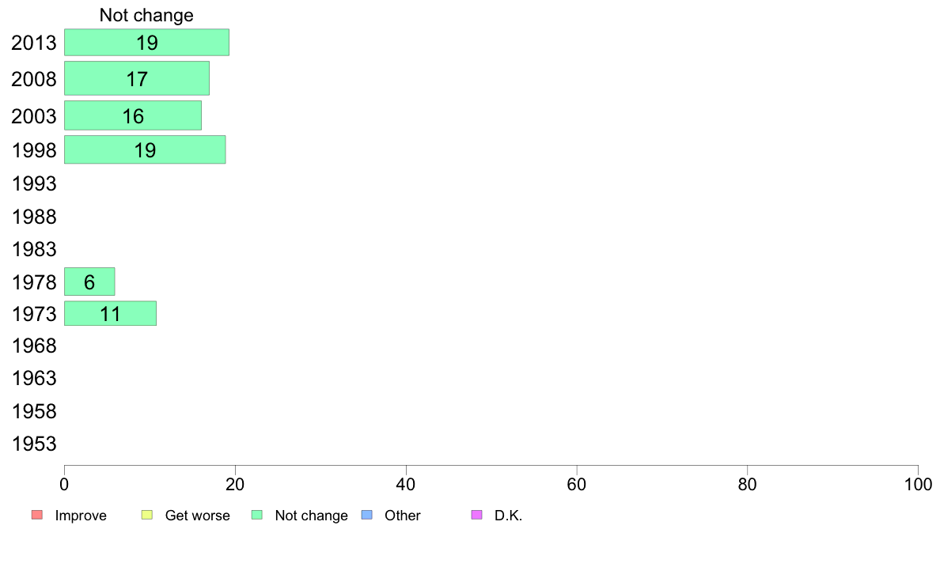Click the Not change column heading
This screenshot has width=940, height=582.
pos(146,15)
